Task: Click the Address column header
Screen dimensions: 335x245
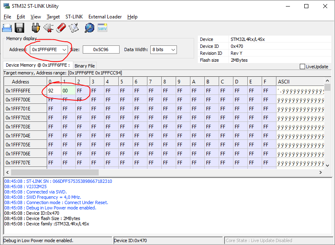Action: [x=25, y=82]
